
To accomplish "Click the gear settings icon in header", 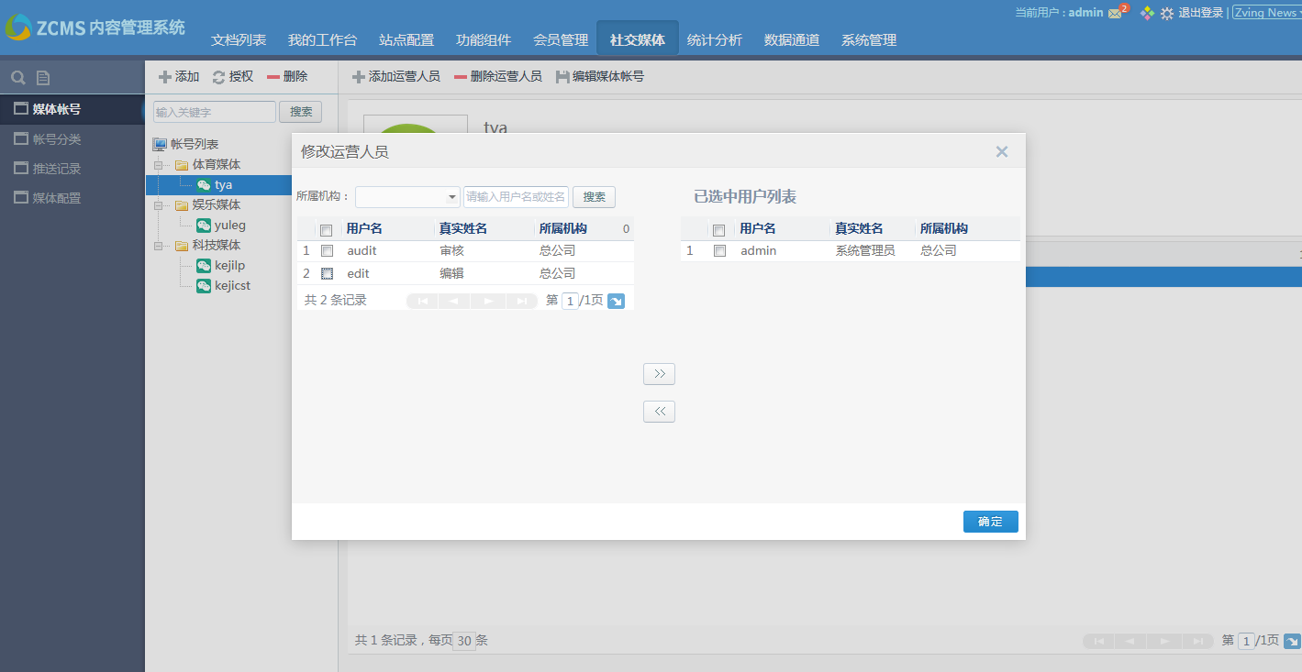I will click(x=1166, y=13).
